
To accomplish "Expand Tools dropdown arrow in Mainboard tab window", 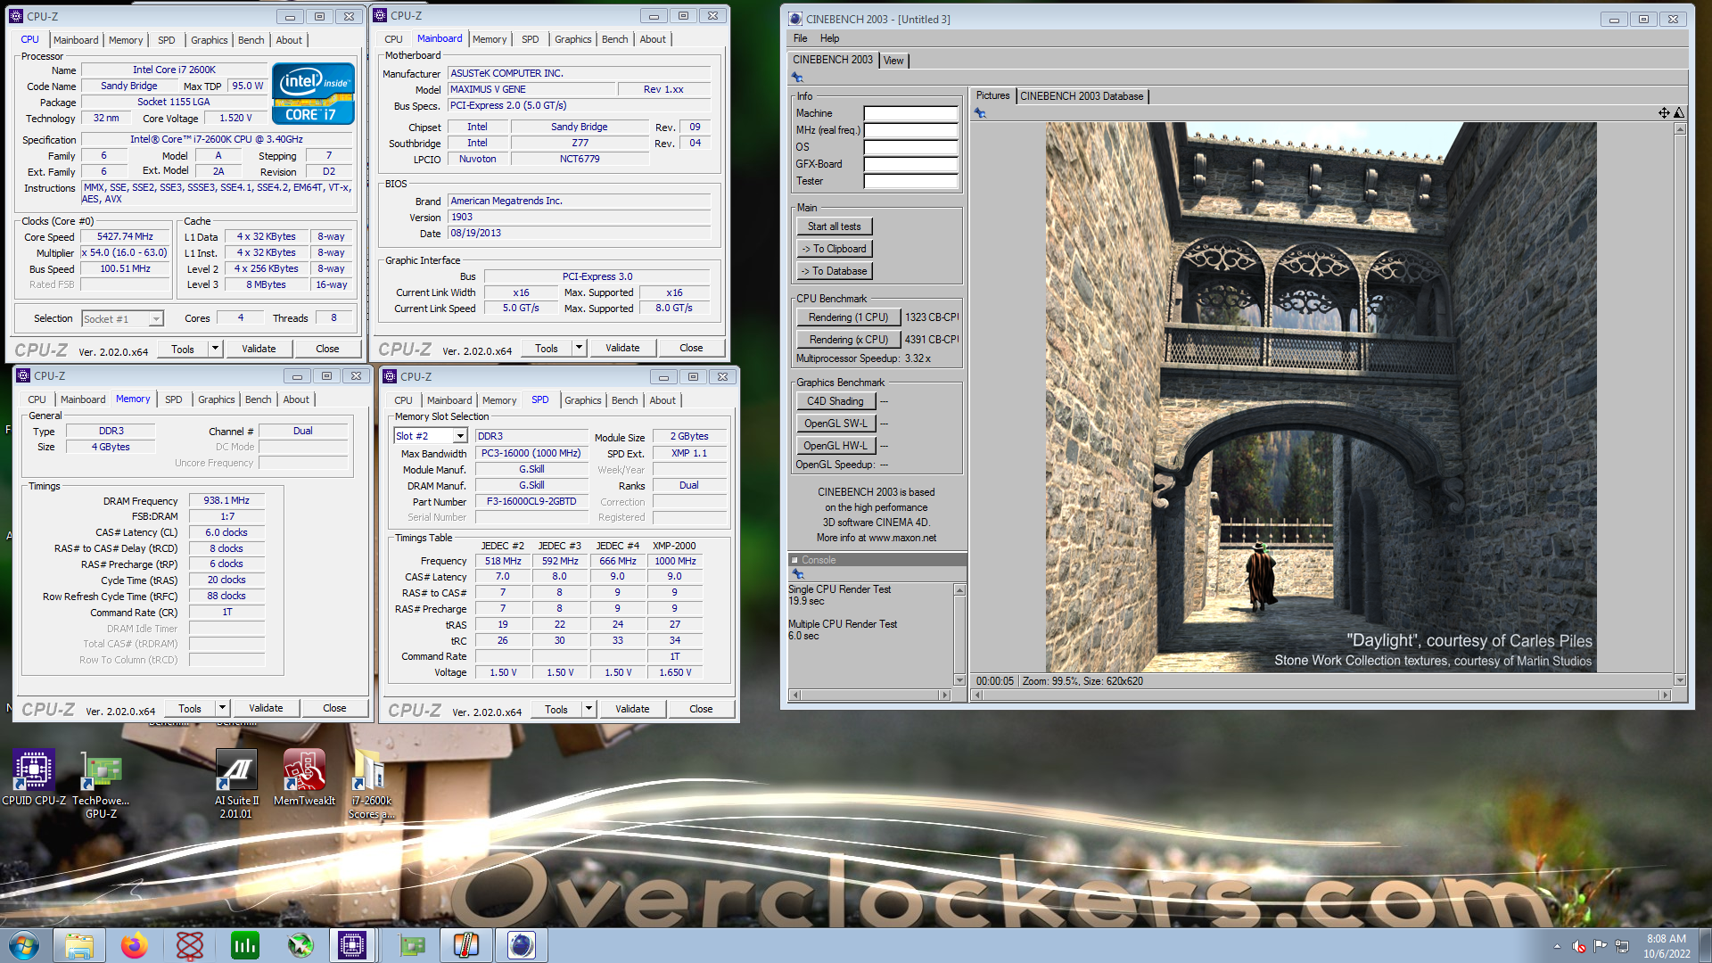I will tap(579, 348).
